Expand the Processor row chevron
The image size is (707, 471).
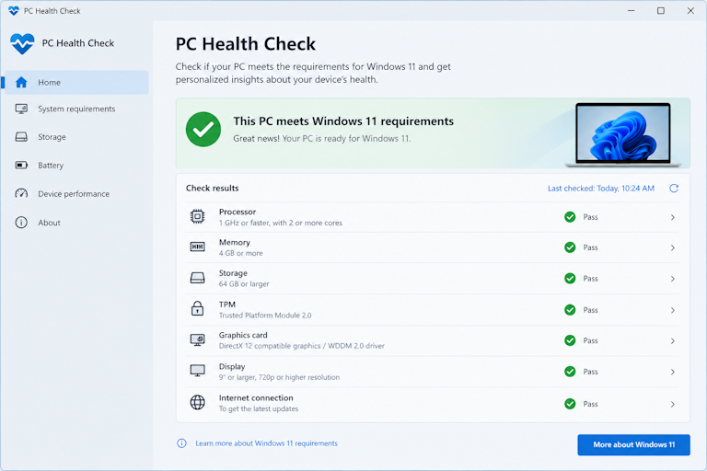672,217
